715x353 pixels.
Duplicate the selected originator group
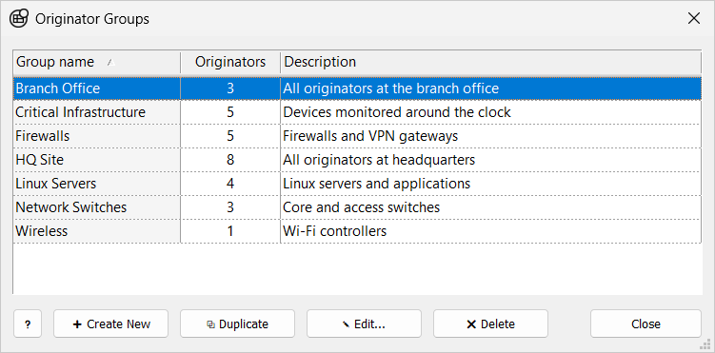coord(238,324)
